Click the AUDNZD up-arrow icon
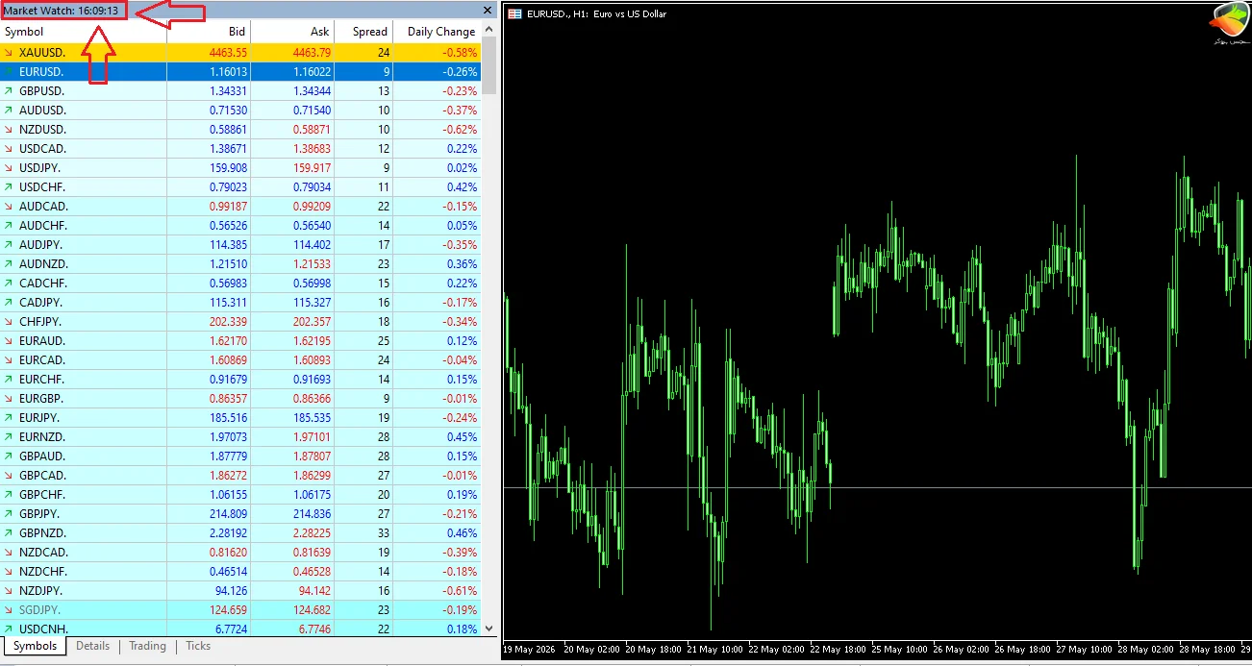1252x666 pixels. (9, 263)
